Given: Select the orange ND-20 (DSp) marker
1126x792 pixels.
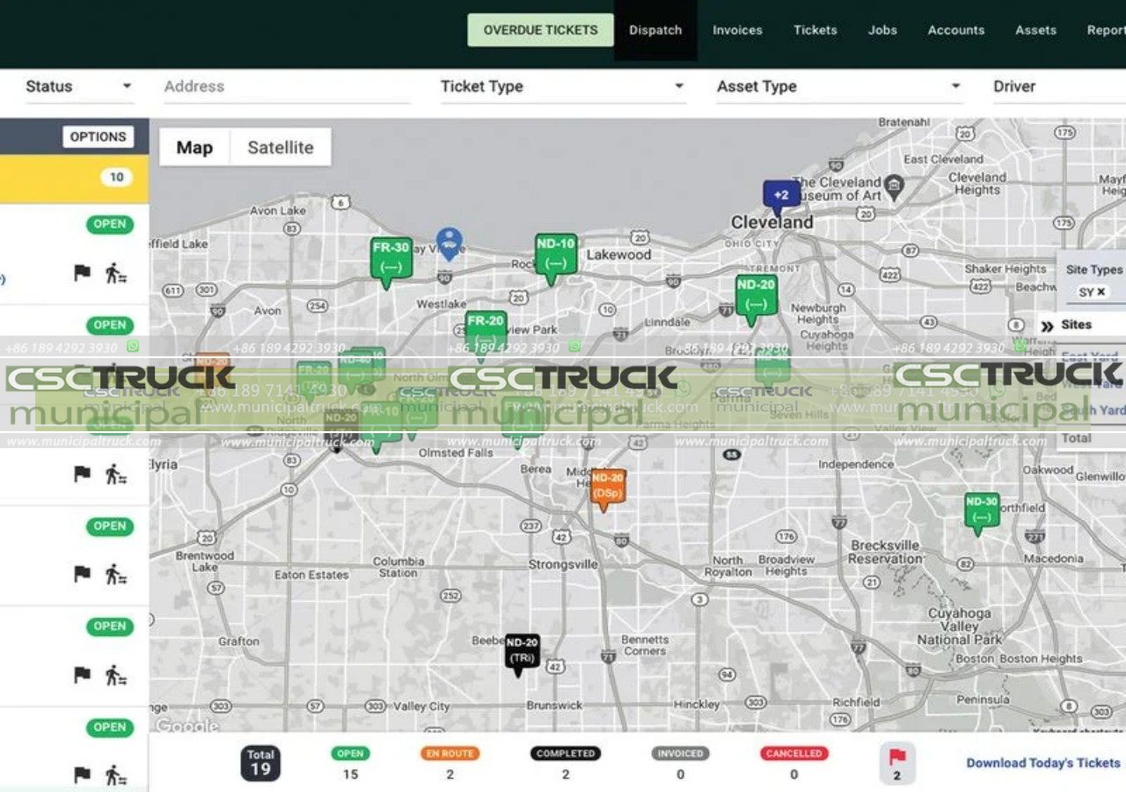Looking at the screenshot, I should (607, 487).
